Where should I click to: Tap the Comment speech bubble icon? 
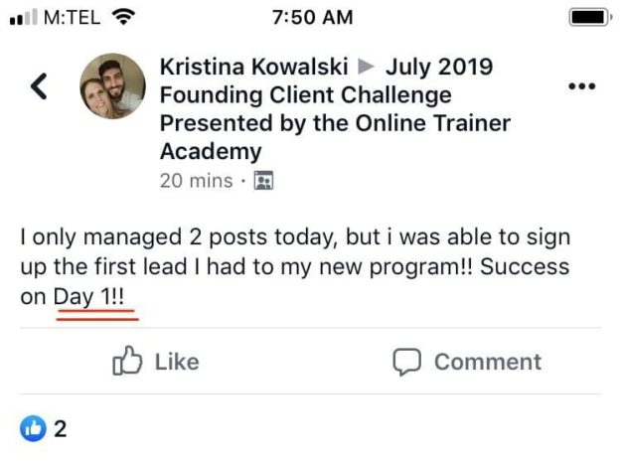(x=408, y=362)
